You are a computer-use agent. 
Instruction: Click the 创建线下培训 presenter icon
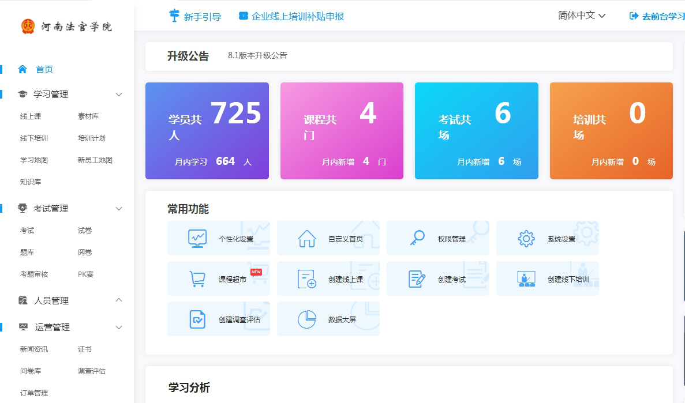[526, 279]
